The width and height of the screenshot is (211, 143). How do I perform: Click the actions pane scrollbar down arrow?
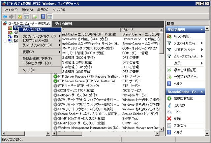[x=207, y=133]
